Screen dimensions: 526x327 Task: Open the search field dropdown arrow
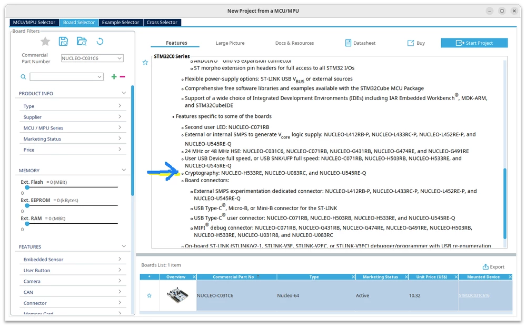(x=100, y=77)
